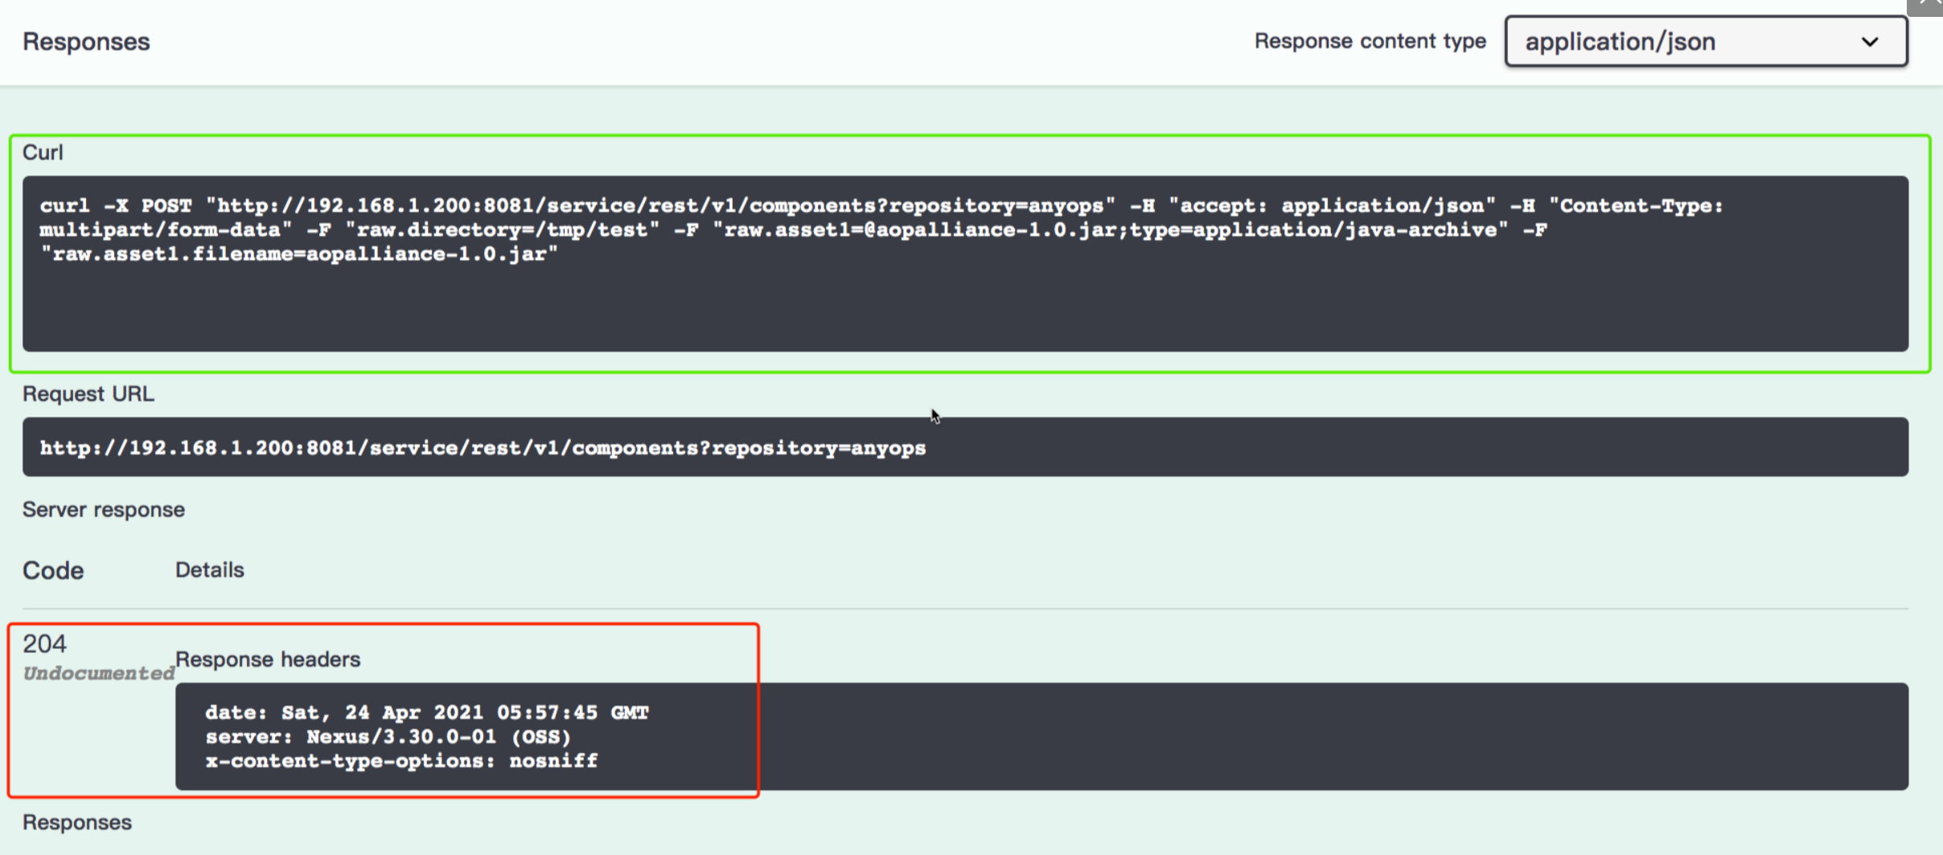Image resolution: width=1943 pixels, height=855 pixels.
Task: Click the 204 status code
Action: click(44, 643)
